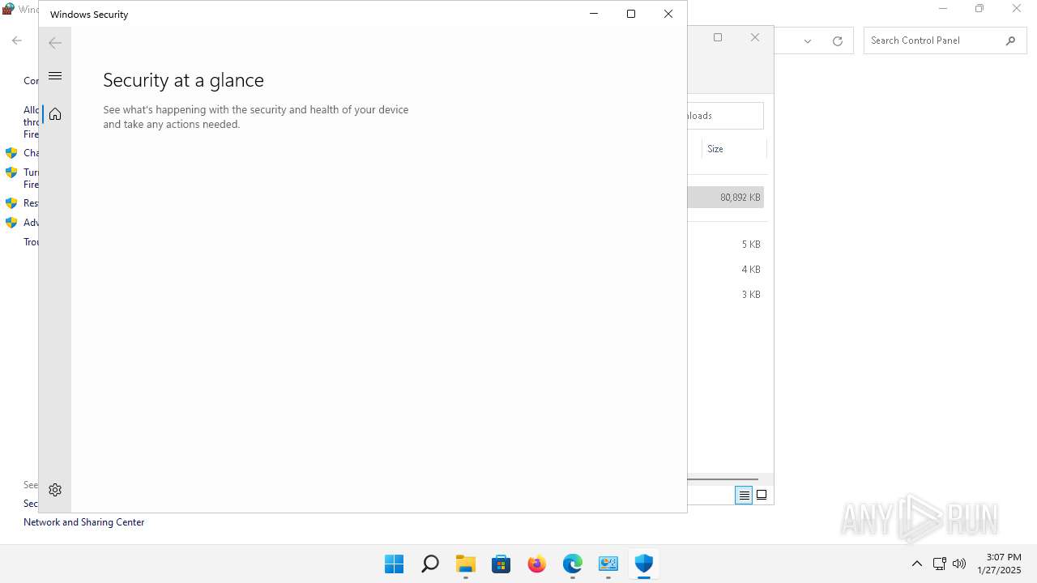The width and height of the screenshot is (1037, 583).
Task: Launch Firefox from taskbar
Action: (x=537, y=564)
